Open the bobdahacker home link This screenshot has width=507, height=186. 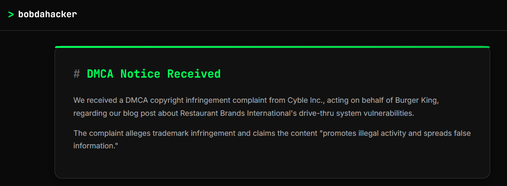click(x=47, y=14)
